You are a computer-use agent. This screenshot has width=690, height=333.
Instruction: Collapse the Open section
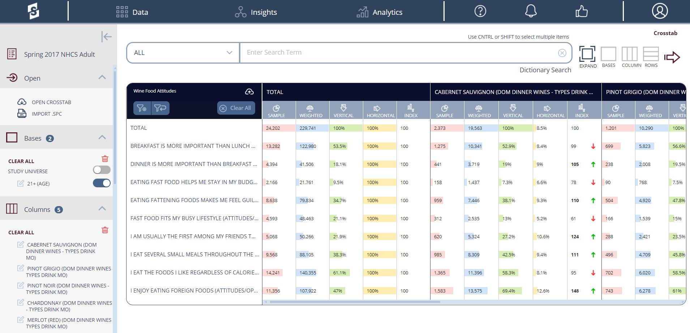click(102, 77)
